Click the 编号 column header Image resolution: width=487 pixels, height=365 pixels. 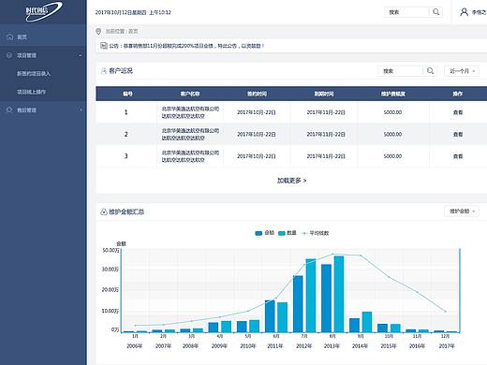coord(127,94)
